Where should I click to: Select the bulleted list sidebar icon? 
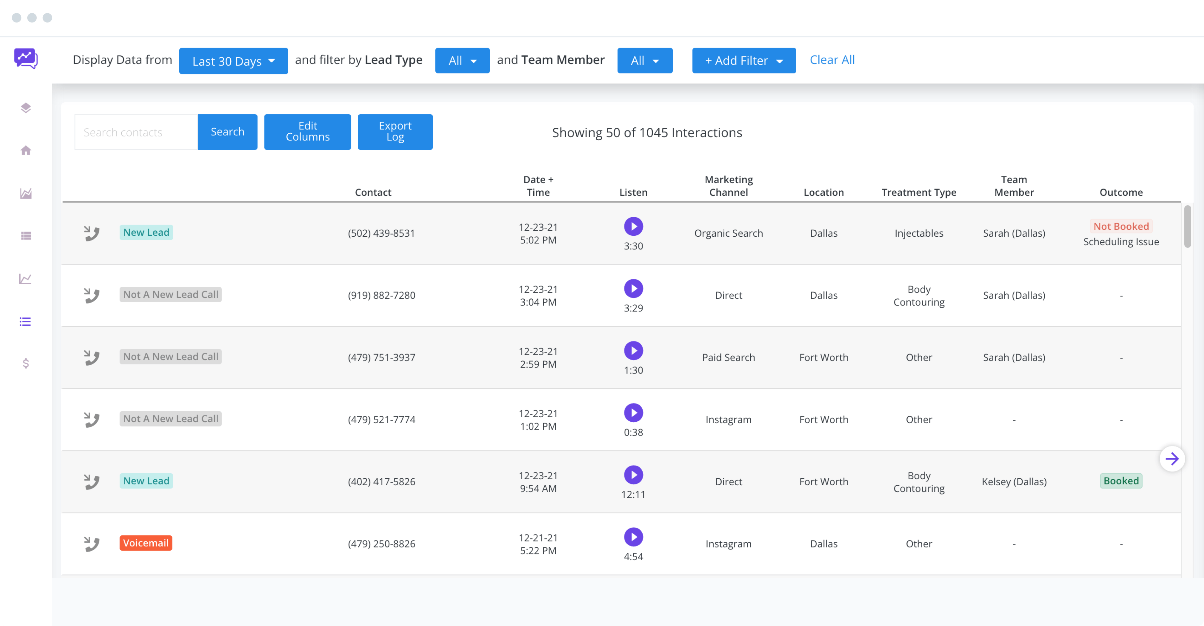point(26,322)
